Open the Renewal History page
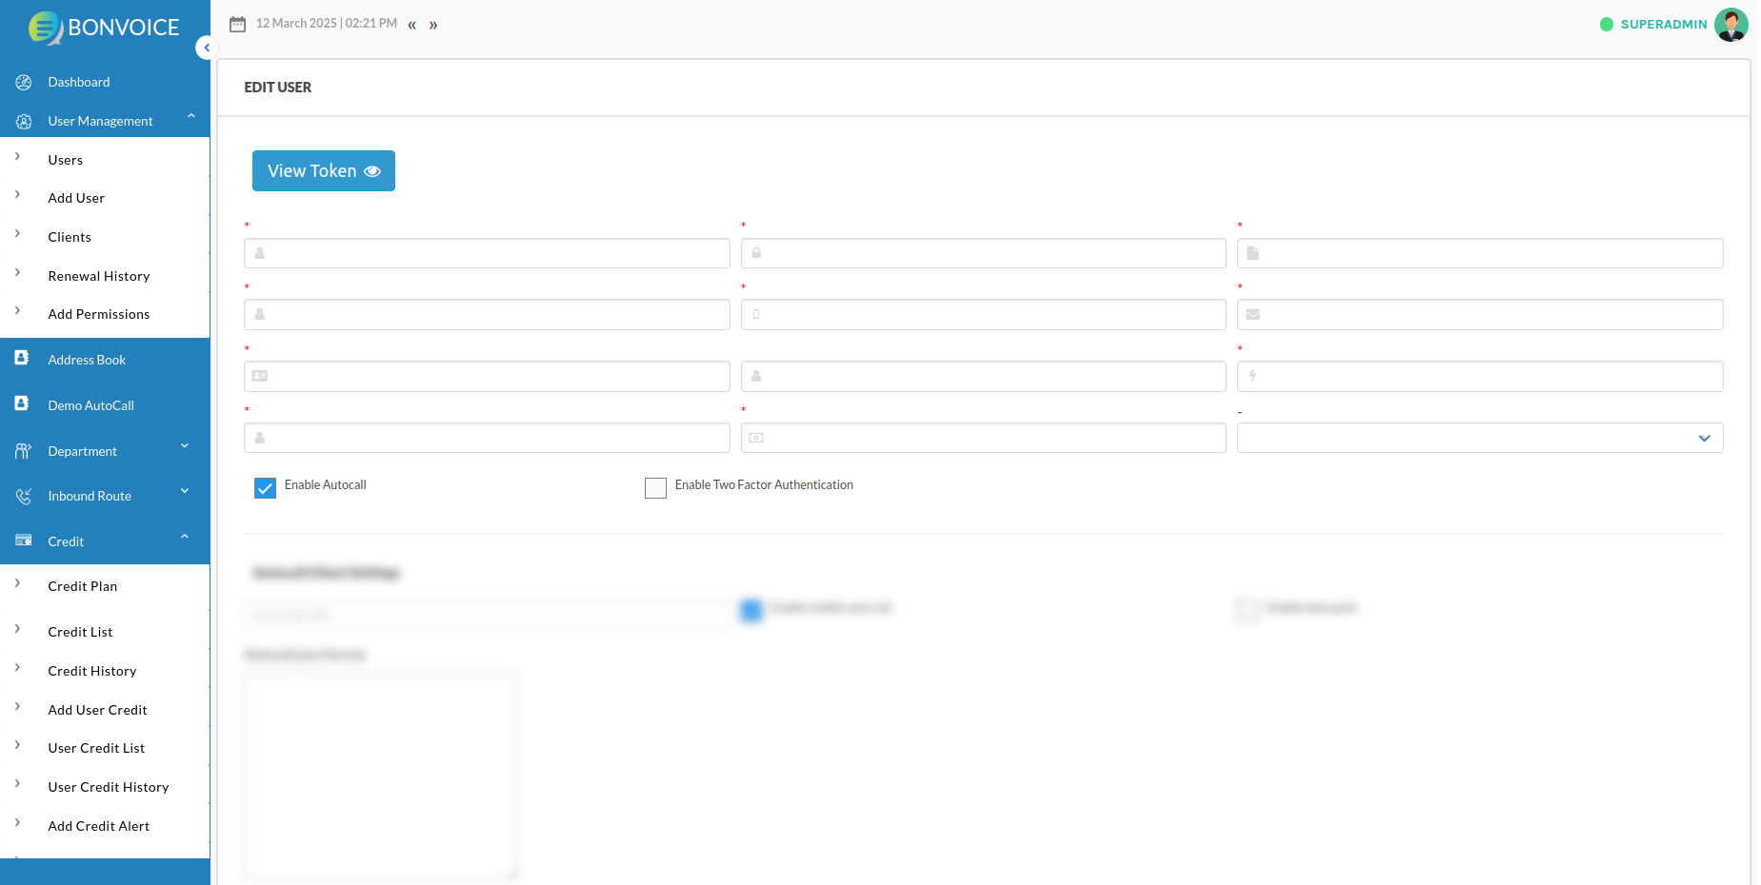This screenshot has width=1761, height=885. click(x=99, y=276)
